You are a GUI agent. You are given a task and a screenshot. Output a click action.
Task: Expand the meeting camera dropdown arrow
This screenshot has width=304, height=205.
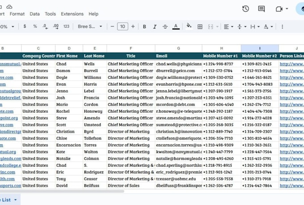pyautogui.click(x=287, y=9)
